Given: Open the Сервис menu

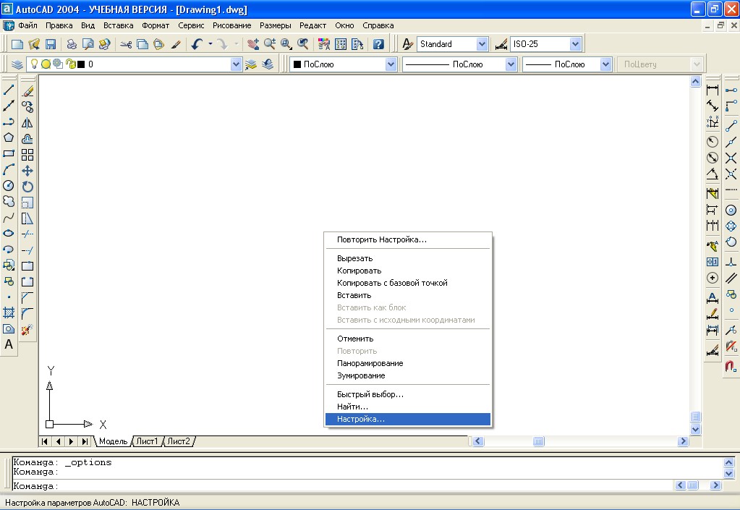Looking at the screenshot, I should 191,25.
